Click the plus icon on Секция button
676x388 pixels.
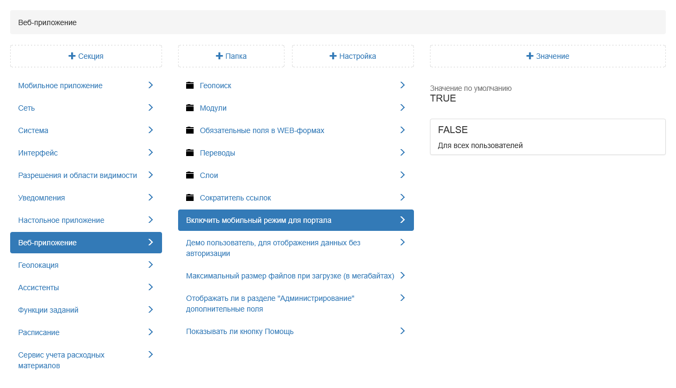pyautogui.click(x=72, y=56)
